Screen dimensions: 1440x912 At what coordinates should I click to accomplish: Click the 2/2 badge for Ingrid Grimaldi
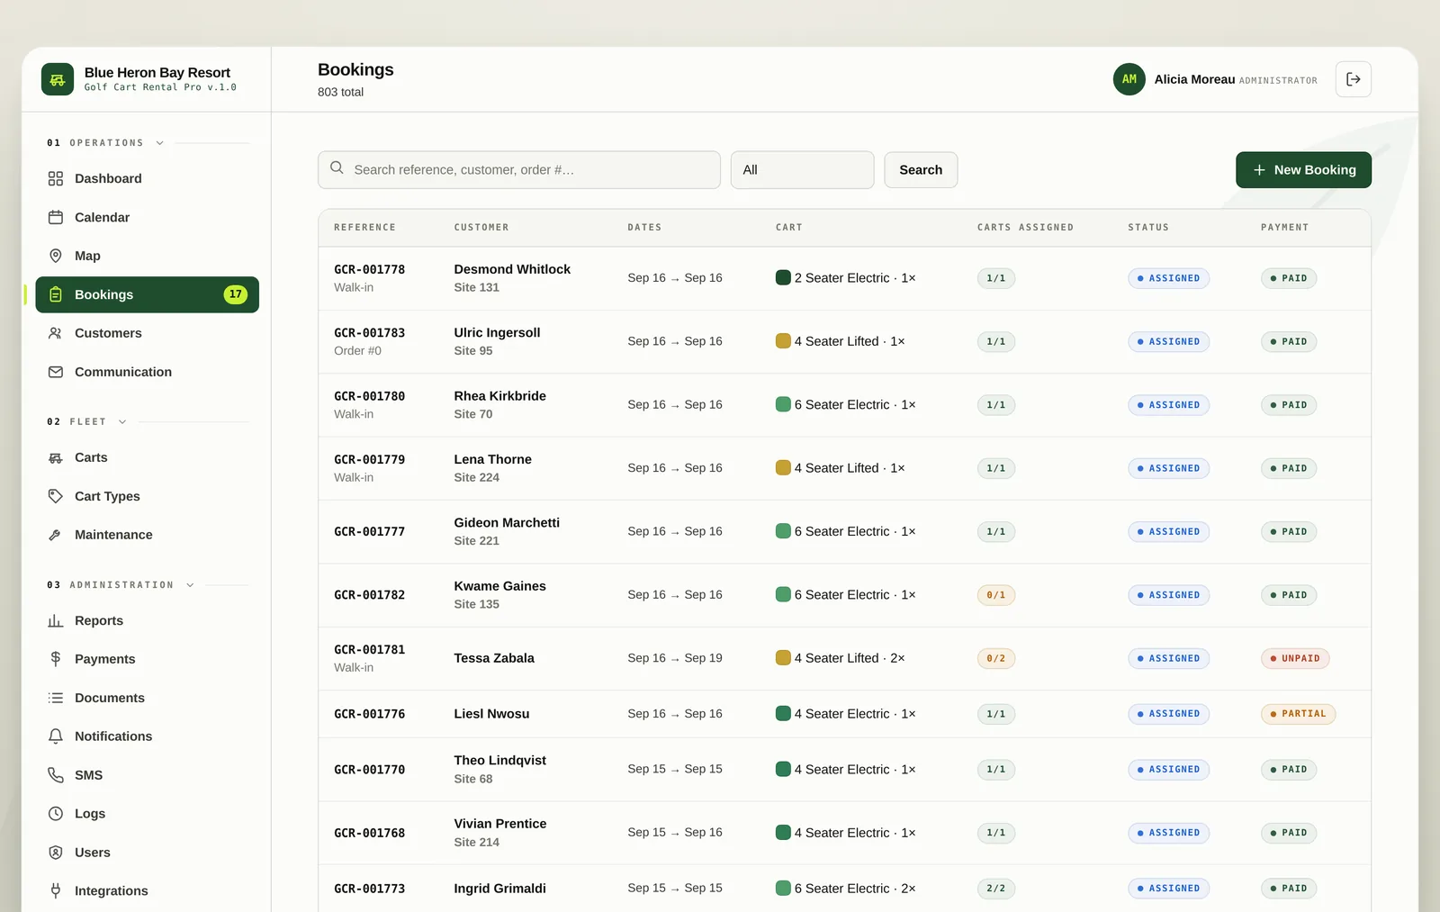[996, 889]
